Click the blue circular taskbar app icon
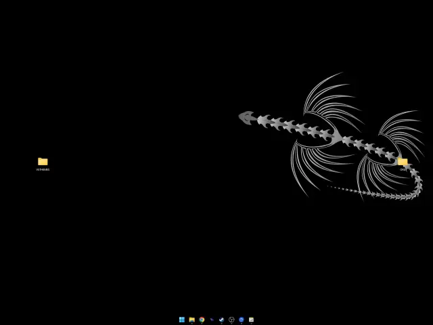The height and width of the screenshot is (325, 433). [x=242, y=320]
